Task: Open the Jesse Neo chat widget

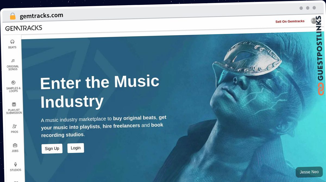Action: click(x=309, y=172)
